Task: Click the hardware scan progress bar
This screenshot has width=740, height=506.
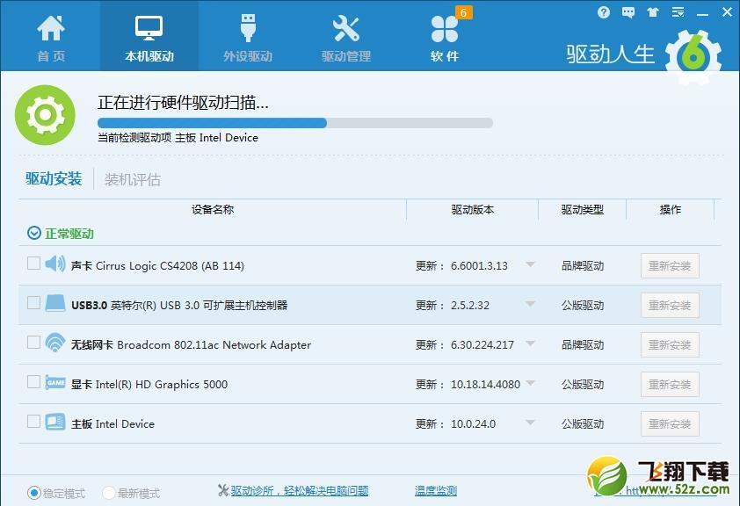Action: pyautogui.click(x=295, y=123)
